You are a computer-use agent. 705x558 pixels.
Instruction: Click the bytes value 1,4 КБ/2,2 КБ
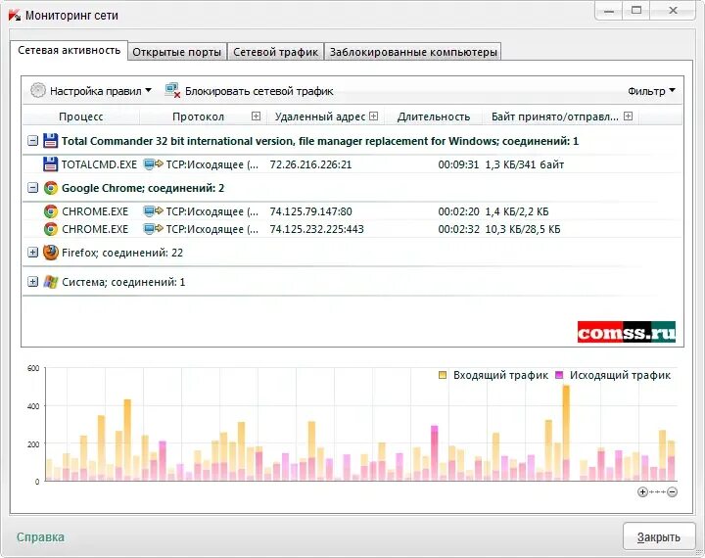pos(517,211)
